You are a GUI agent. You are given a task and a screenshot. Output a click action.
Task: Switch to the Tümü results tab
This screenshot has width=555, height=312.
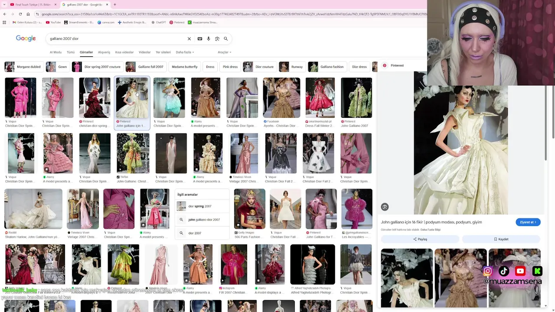tap(71, 52)
